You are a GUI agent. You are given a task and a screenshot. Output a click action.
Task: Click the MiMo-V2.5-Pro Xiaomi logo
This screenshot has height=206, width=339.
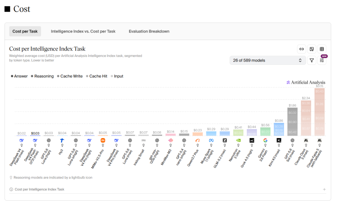coord(103,141)
